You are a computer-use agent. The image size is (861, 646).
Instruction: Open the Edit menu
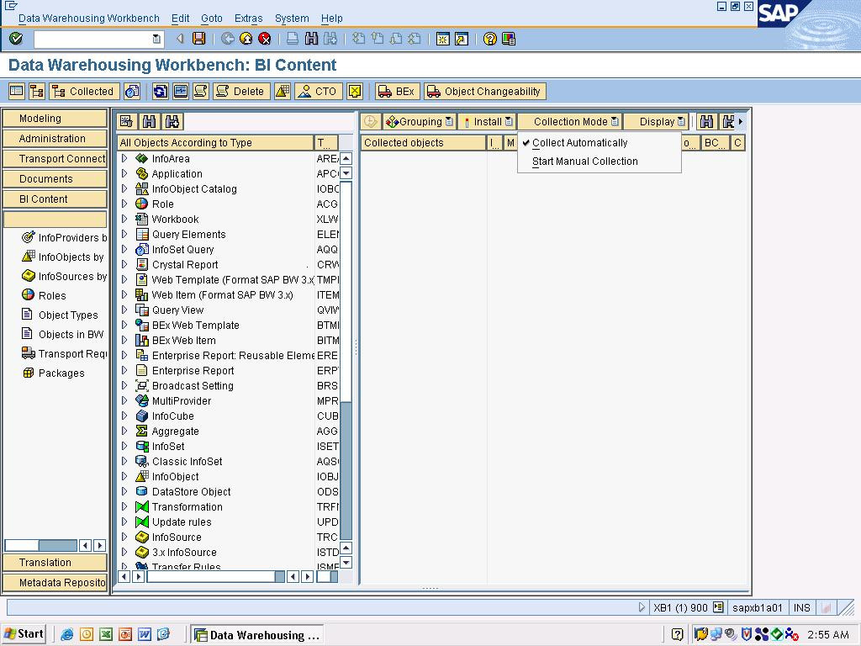click(x=180, y=19)
